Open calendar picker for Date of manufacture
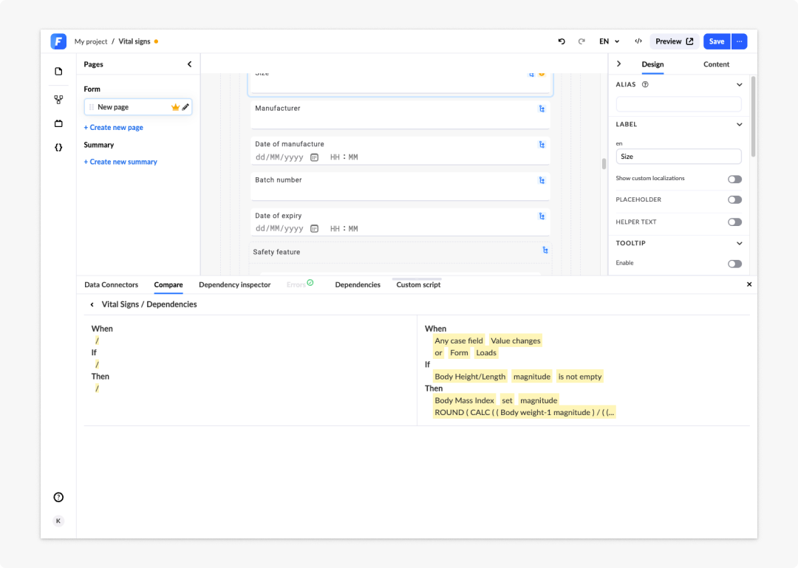The image size is (798, 568). coord(315,157)
